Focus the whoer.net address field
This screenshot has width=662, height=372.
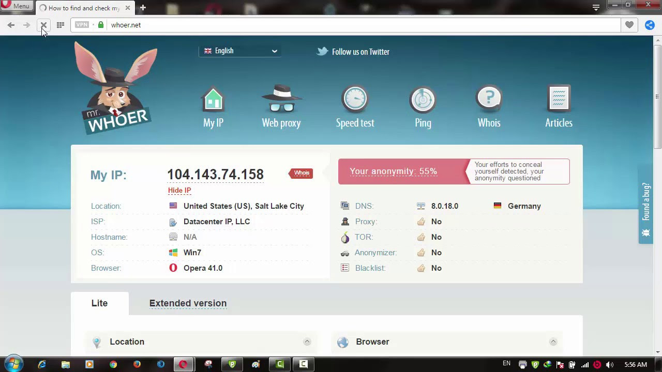pos(345,25)
